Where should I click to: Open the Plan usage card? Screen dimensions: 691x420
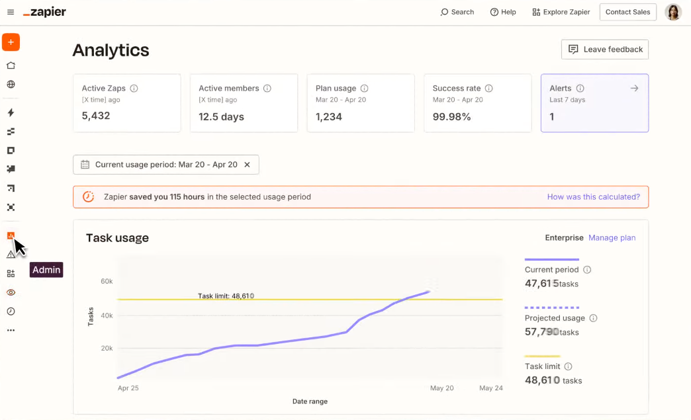click(361, 103)
